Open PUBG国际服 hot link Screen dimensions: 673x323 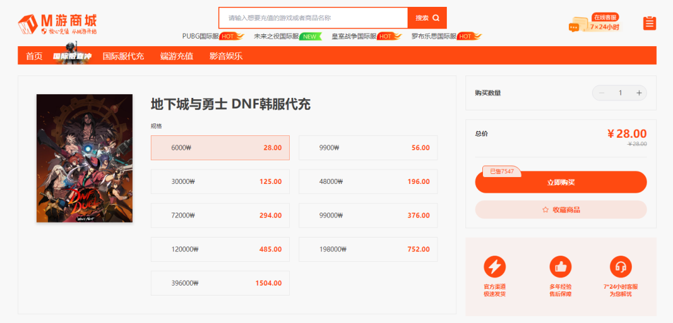point(213,37)
